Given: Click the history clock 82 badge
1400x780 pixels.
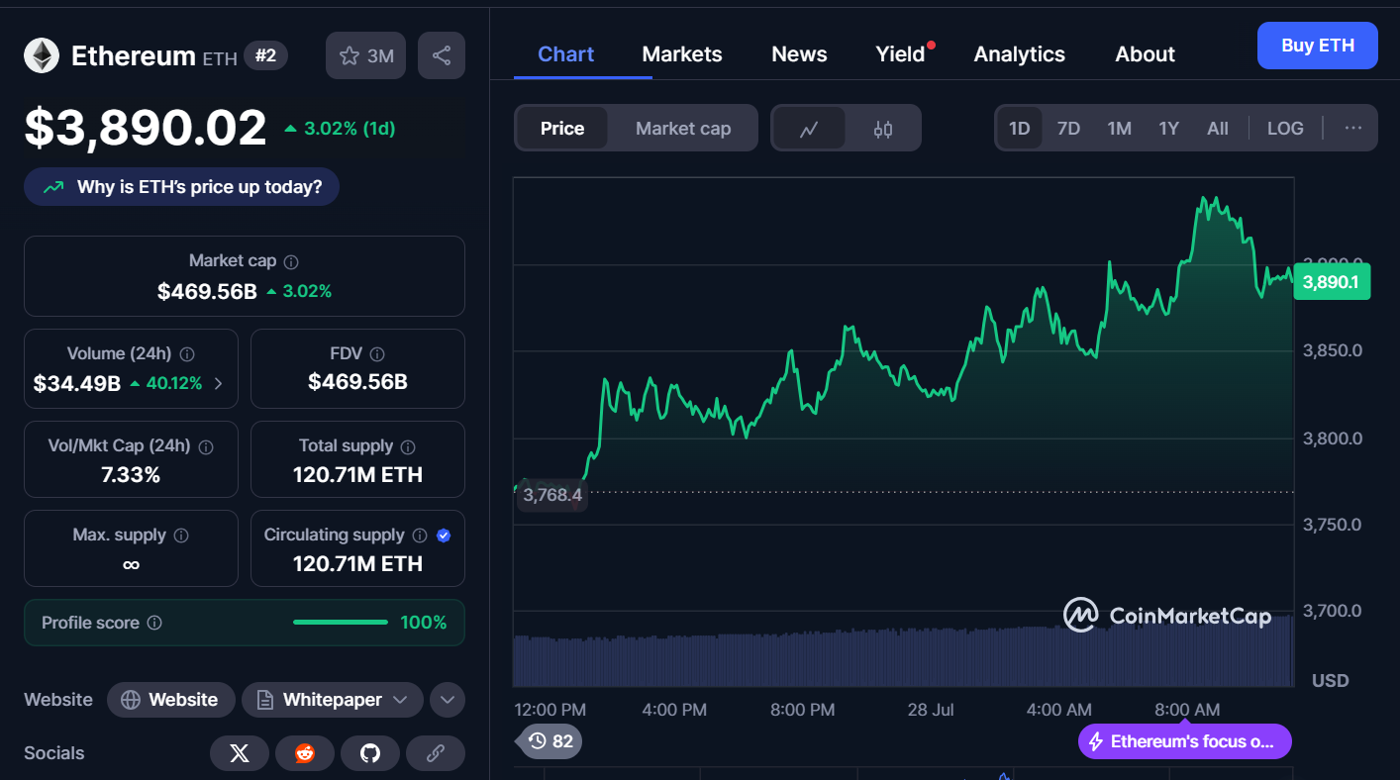Looking at the screenshot, I should 550,740.
